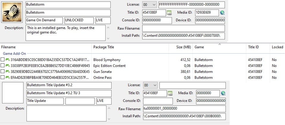This screenshot has height=125, width=285.
Task: Click the first Bulletstorm title name field
Action: (x=68, y=5)
